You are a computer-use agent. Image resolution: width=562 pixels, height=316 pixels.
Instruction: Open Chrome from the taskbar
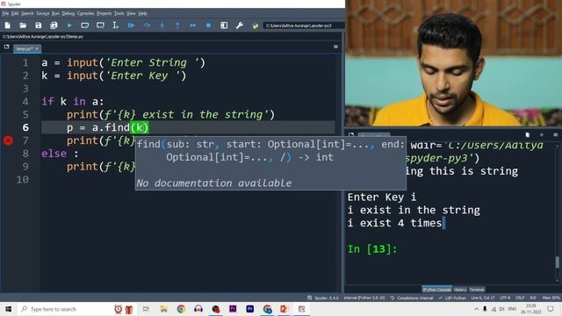pos(181,309)
